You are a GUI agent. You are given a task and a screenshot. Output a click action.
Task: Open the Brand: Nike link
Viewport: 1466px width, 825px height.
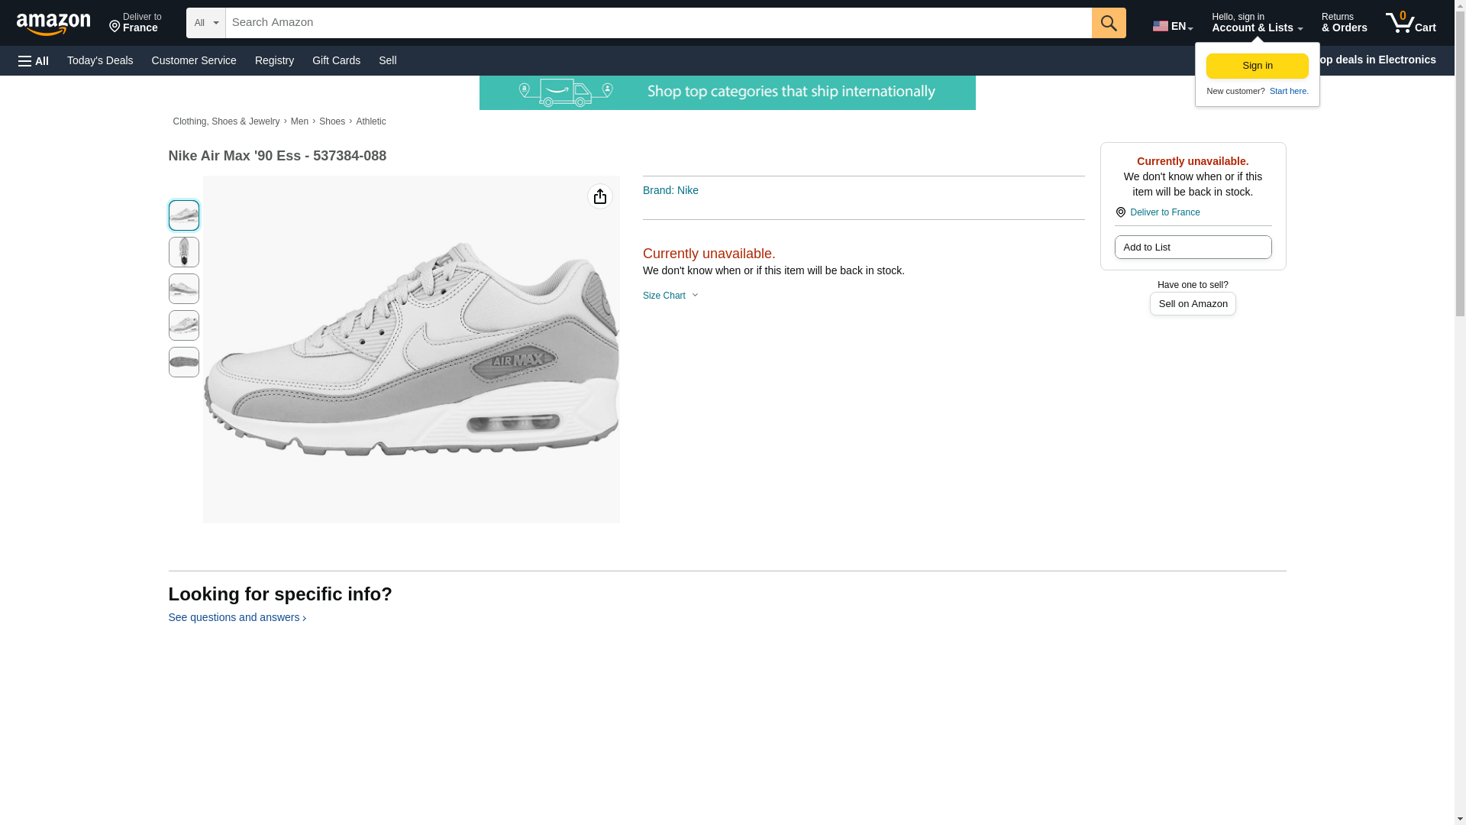click(670, 190)
